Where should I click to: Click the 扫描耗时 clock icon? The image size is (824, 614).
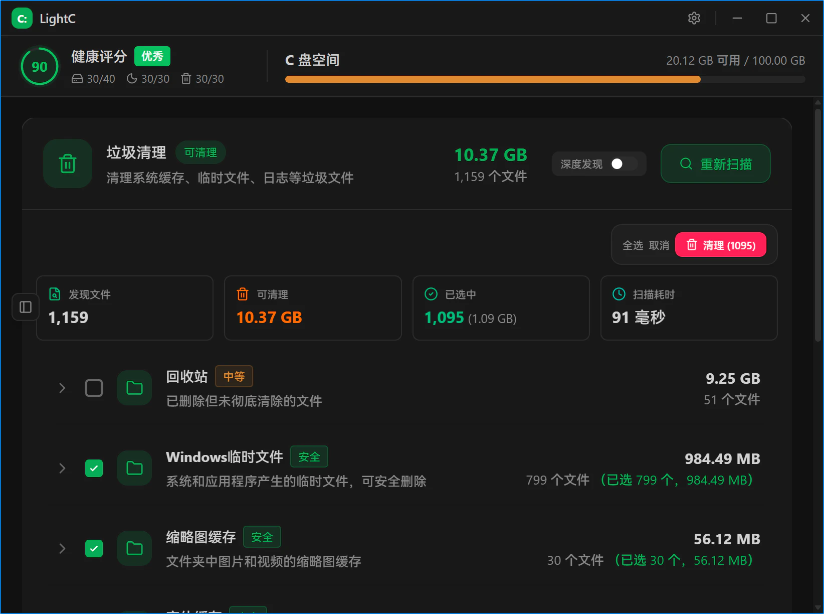[619, 294]
